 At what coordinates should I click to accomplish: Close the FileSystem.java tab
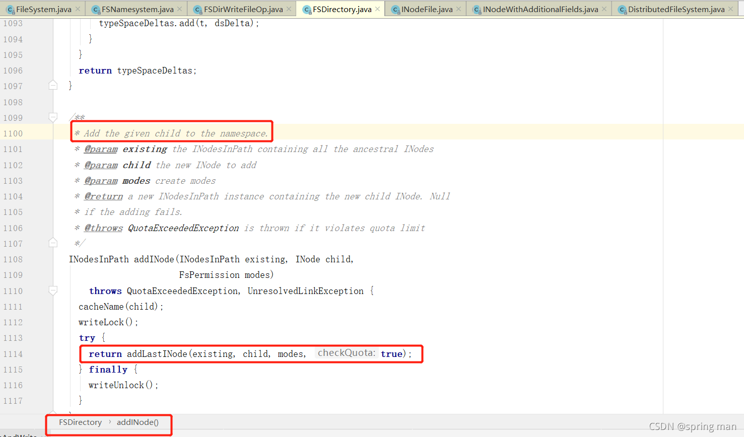(78, 9)
